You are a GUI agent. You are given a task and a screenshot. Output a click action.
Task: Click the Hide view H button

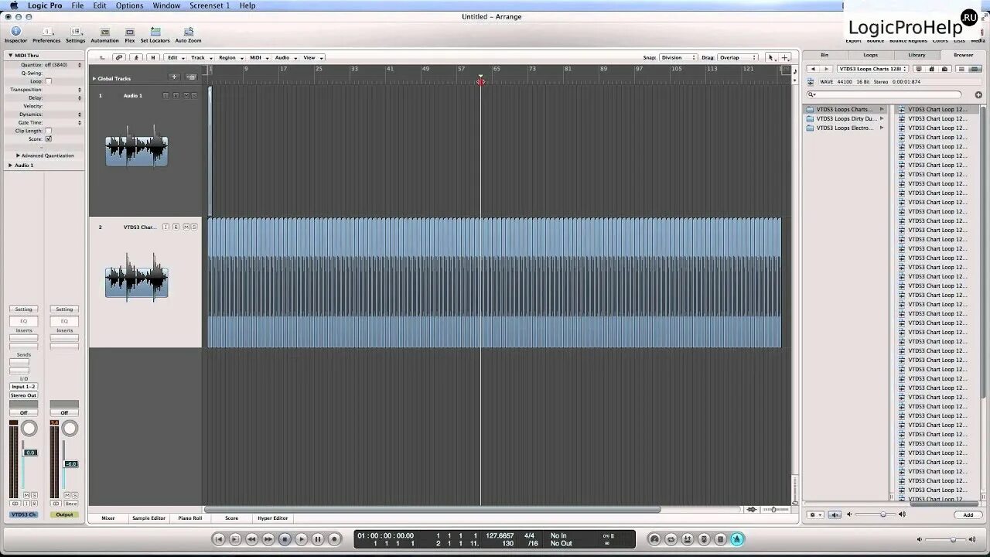[152, 57]
